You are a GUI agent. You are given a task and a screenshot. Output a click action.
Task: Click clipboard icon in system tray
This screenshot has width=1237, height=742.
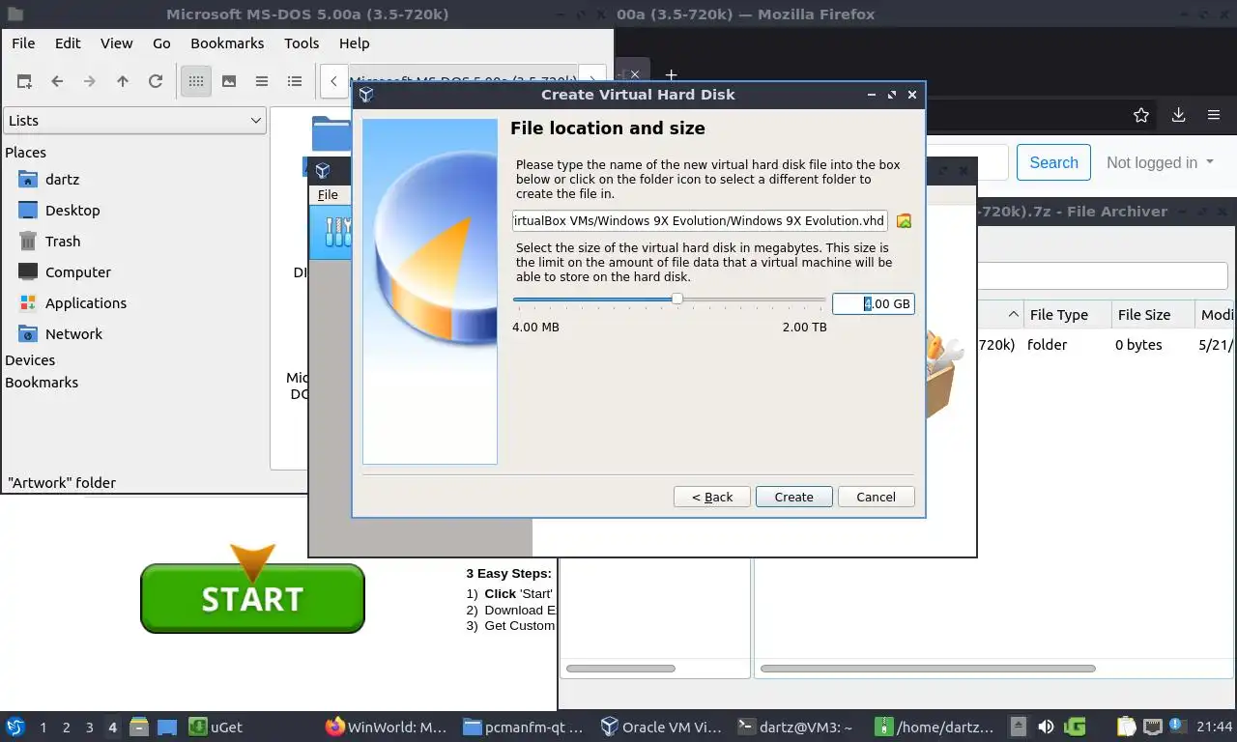tap(1126, 727)
